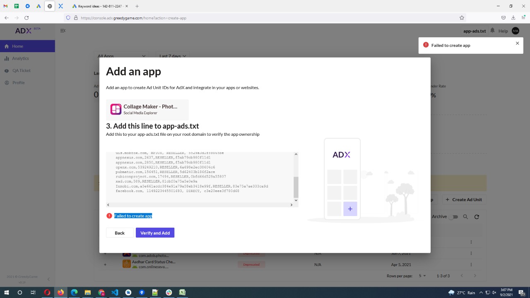The width and height of the screenshot is (530, 298).
Task: Open the Firefox application menu
Action: point(523,18)
